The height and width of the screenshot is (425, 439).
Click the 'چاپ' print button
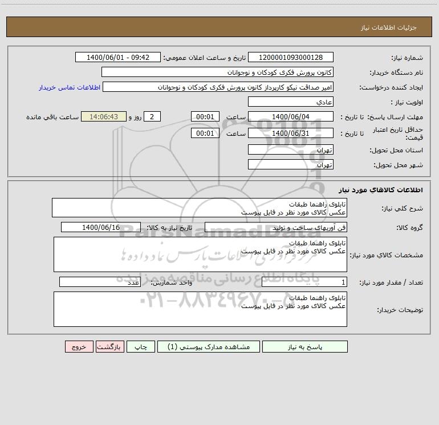point(141,347)
